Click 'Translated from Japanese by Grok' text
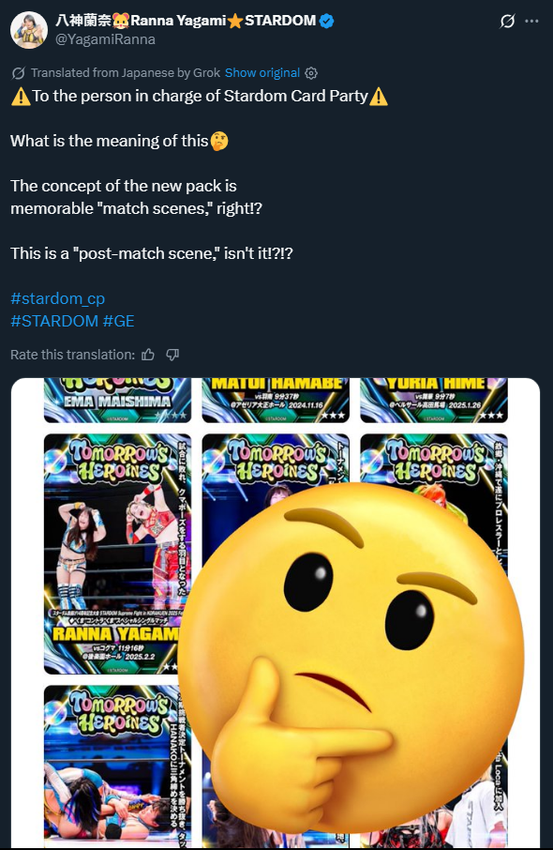The width and height of the screenshot is (553, 850). (x=125, y=72)
